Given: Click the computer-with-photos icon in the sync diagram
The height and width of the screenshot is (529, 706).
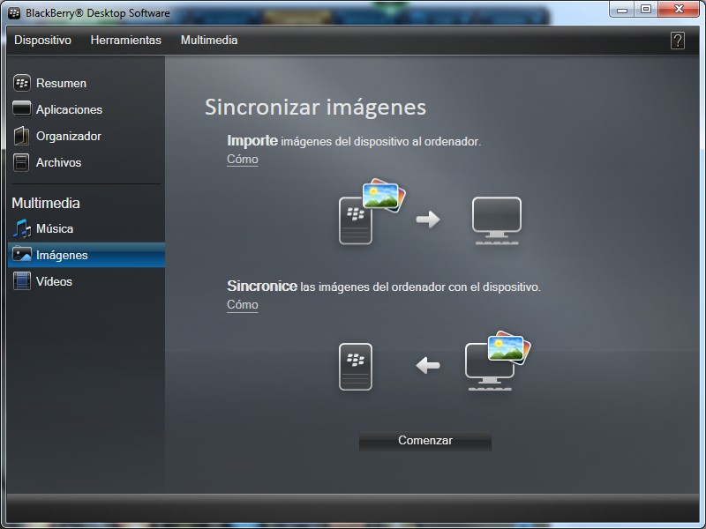Looking at the screenshot, I should click(498, 361).
